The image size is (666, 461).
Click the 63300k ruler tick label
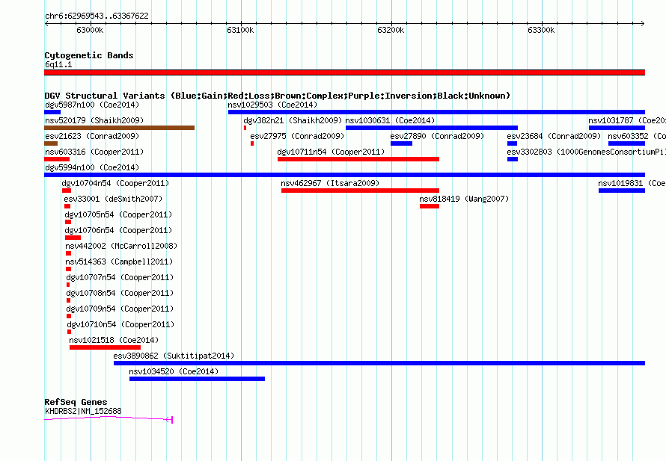(x=541, y=30)
